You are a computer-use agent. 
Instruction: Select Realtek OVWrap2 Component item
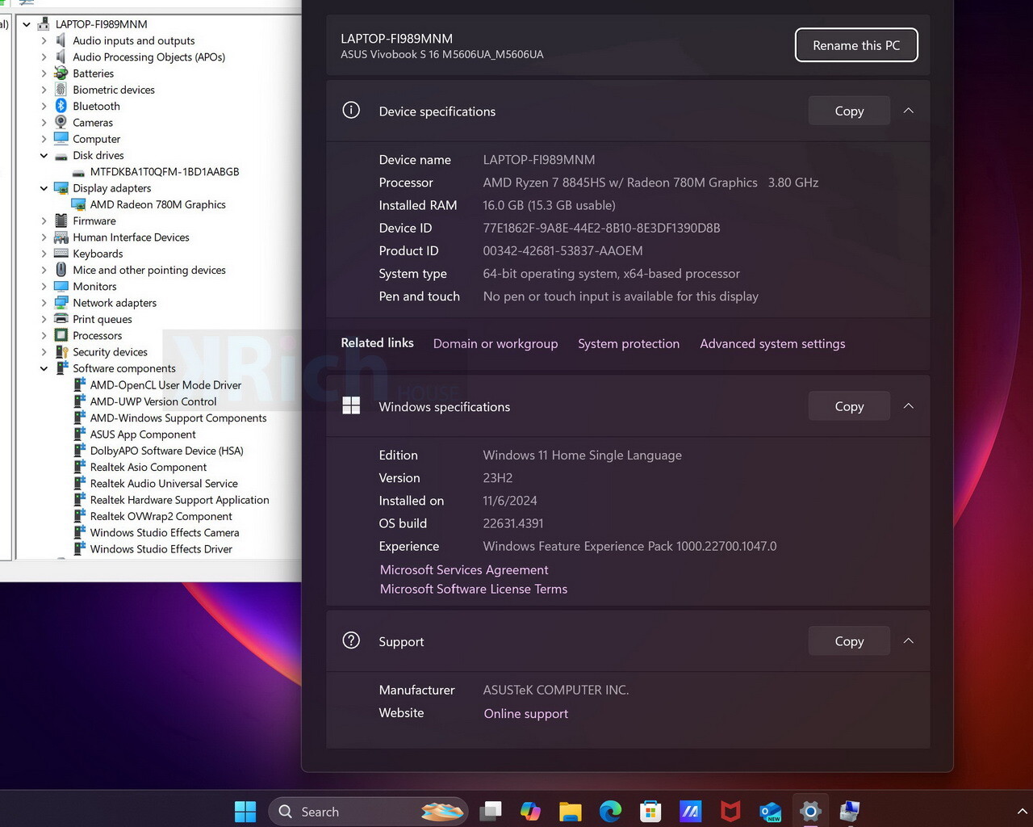[x=161, y=516]
